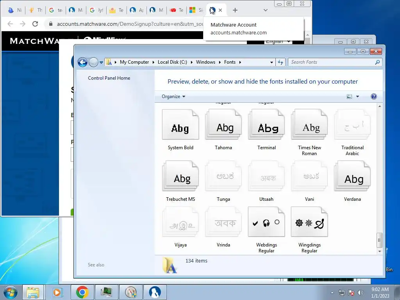Expand the arrow after My Computer breadcrumb
Viewport: 400px width, 300px height.
tap(153, 62)
